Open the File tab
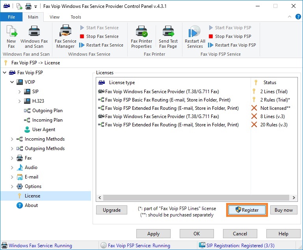This screenshot has height=250, width=303. 11,17
